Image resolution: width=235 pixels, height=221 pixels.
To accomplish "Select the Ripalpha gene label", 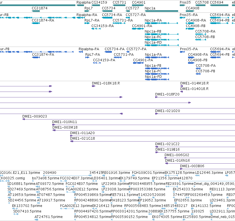I will (83, 2).
